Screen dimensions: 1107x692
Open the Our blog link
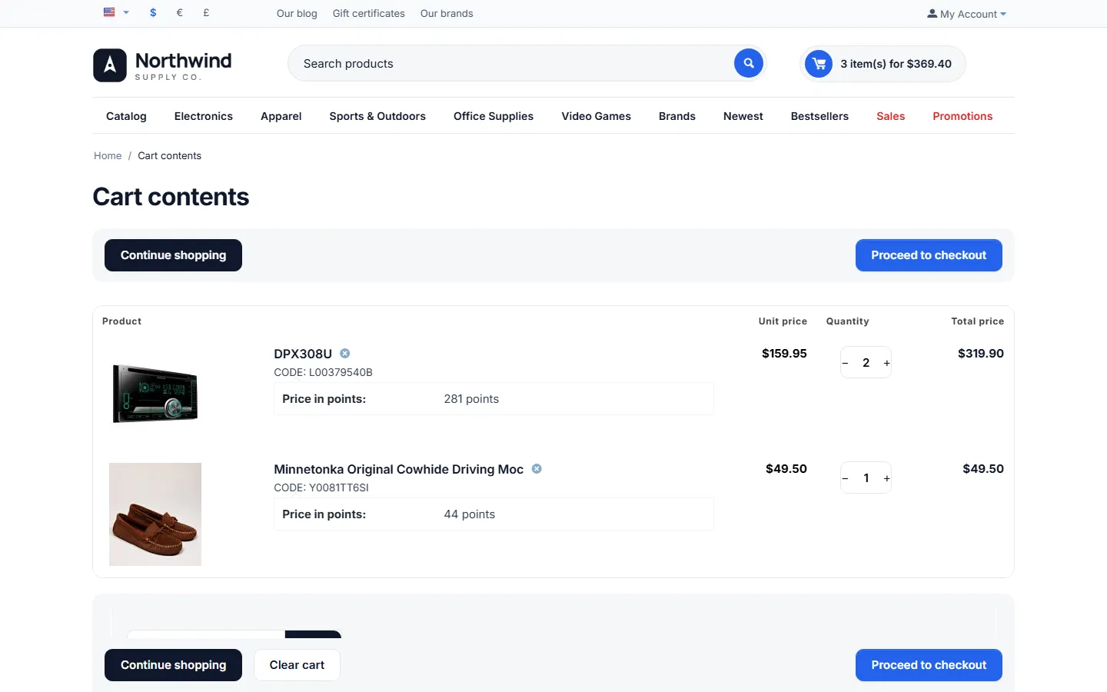(x=297, y=14)
